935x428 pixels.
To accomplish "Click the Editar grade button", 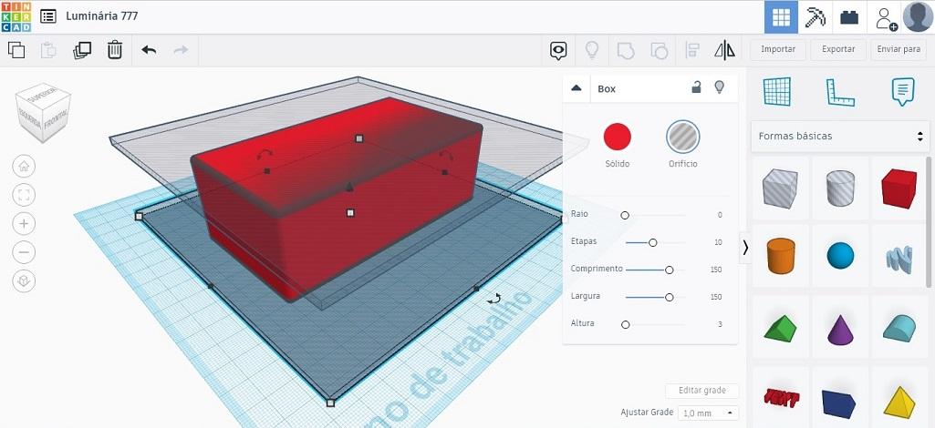I will point(701,391).
